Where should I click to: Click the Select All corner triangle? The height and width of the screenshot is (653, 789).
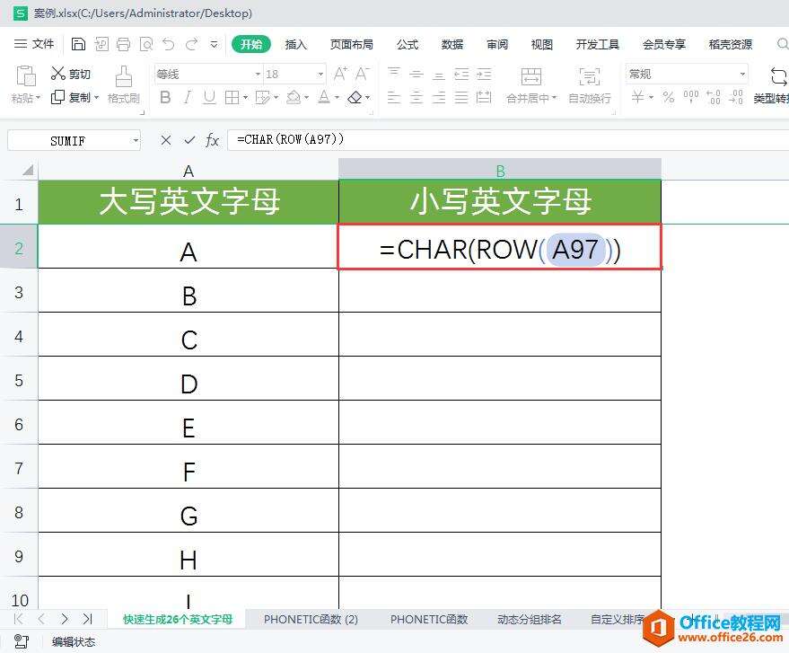point(28,170)
